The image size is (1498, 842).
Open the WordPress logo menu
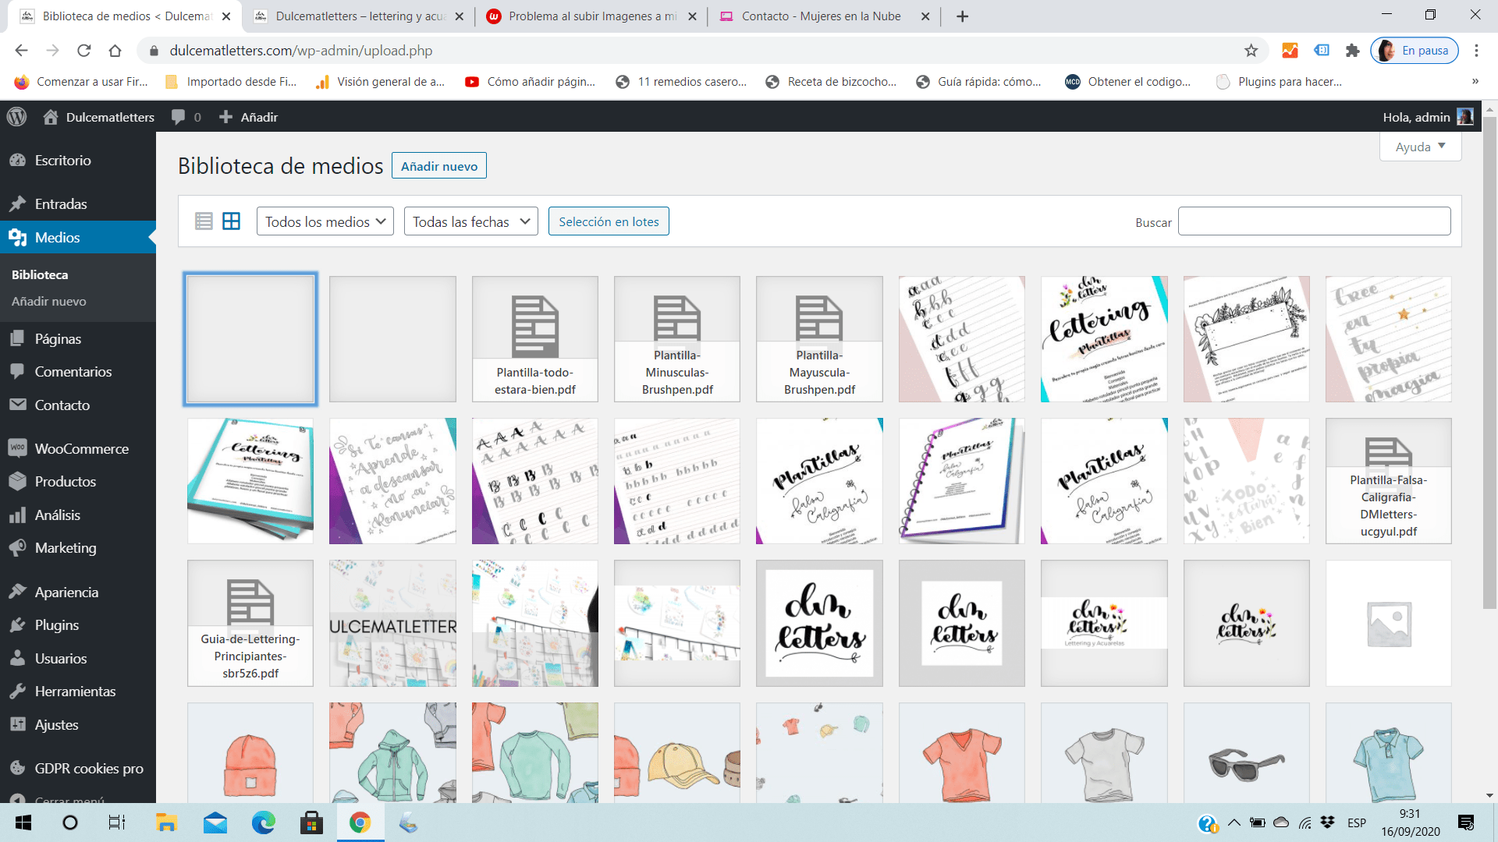(x=16, y=117)
